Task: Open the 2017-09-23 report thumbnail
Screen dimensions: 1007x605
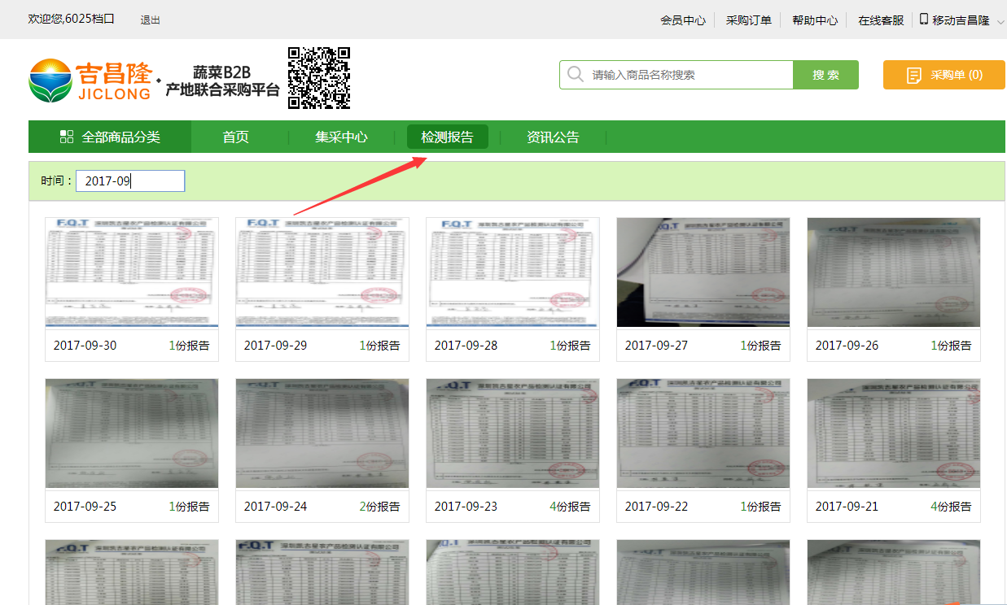Action: pyautogui.click(x=513, y=433)
